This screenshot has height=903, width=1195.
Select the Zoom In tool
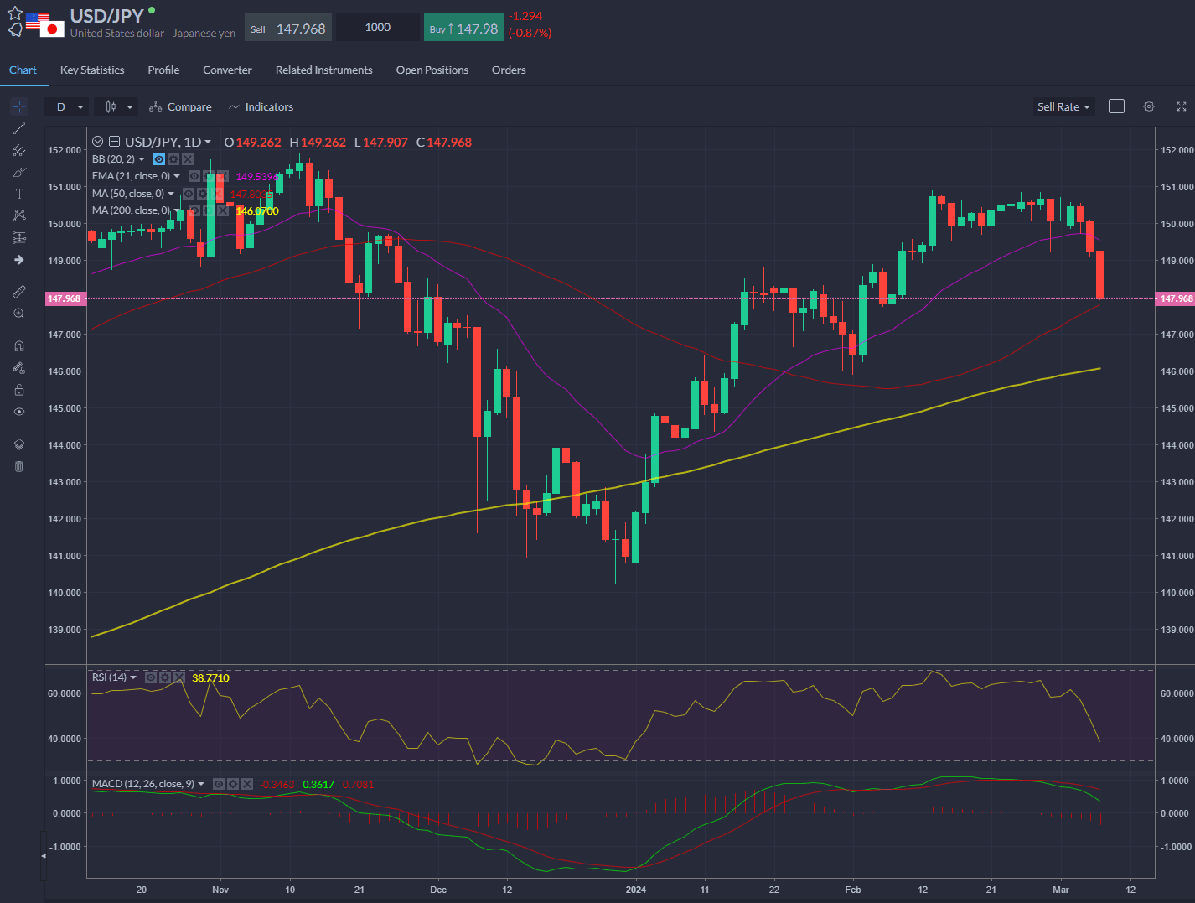coord(19,314)
